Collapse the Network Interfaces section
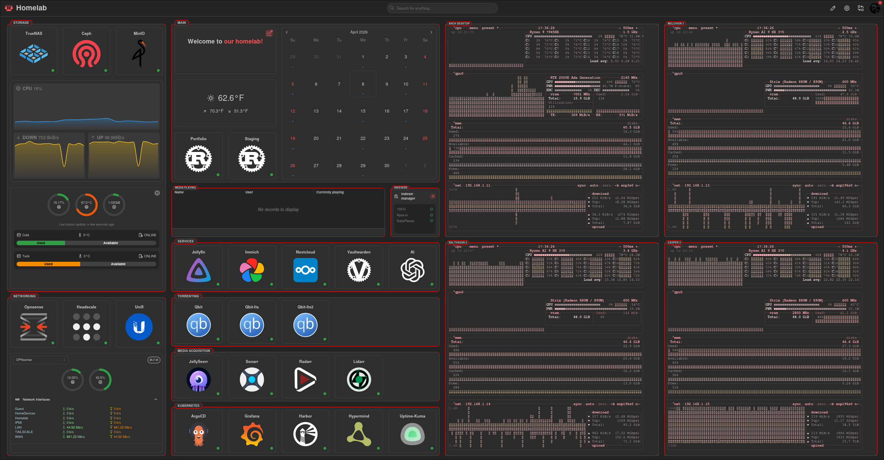 [156, 400]
